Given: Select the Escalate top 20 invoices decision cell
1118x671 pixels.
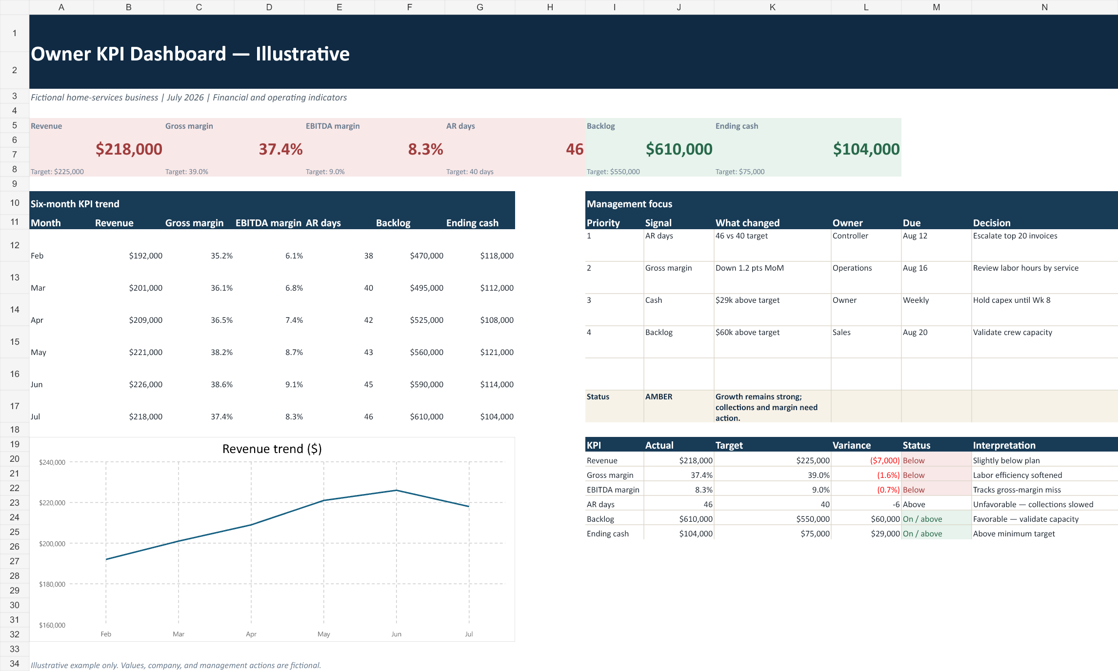Looking at the screenshot, I should click(1045, 245).
